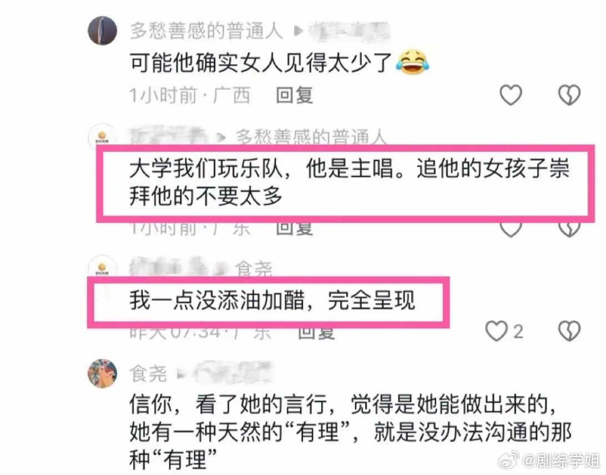The height and width of the screenshot is (475, 606).
Task: Click the partly hidden 回复 under 我一点没添油加醋
Action: coord(316,333)
